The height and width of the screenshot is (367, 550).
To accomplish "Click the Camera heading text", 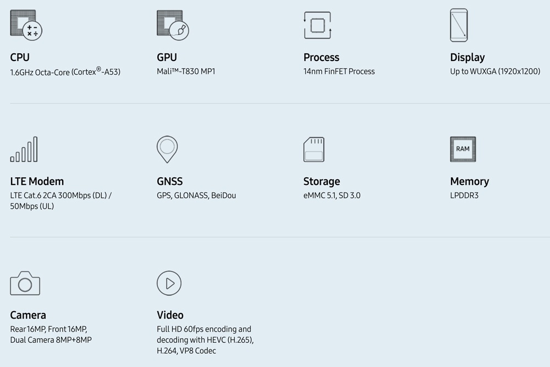I will pyautogui.click(x=28, y=315).
